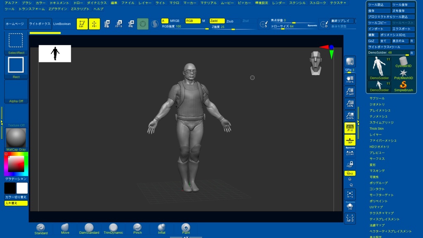
Task: Select the TrimDynamic brush
Action: [x=113, y=228]
